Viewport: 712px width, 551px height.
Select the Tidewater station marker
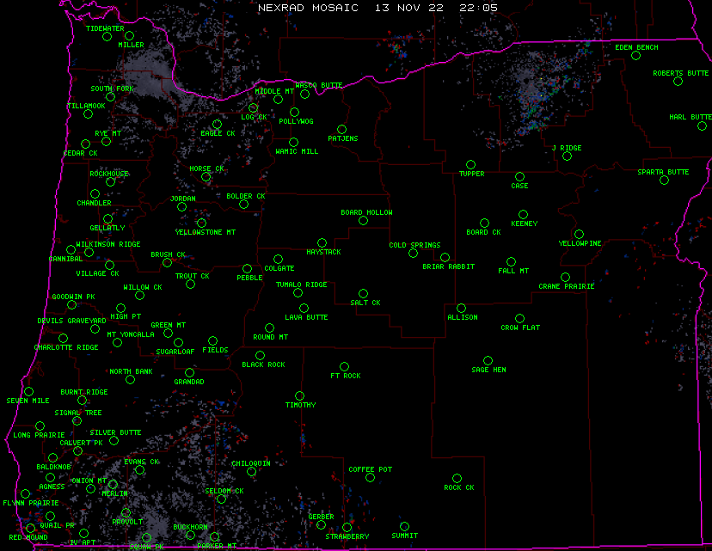click(x=107, y=37)
